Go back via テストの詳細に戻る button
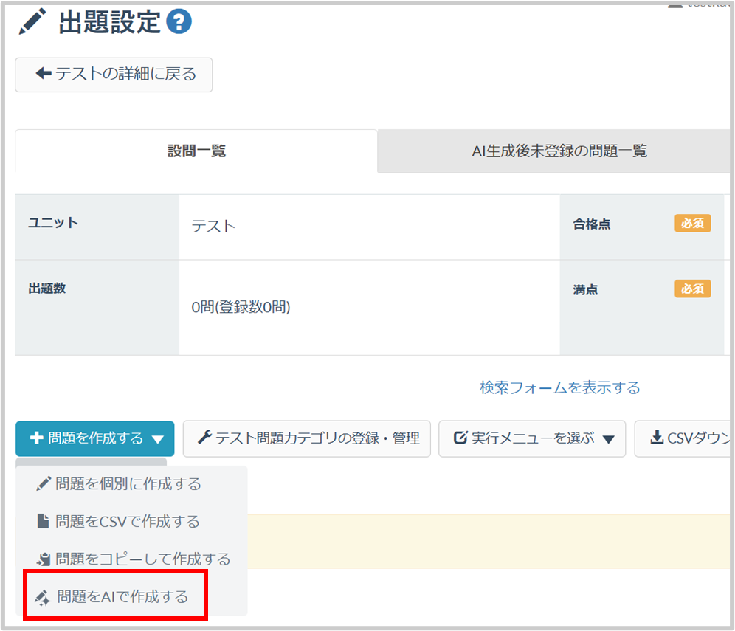Image resolution: width=735 pixels, height=631 pixels. coord(114,75)
